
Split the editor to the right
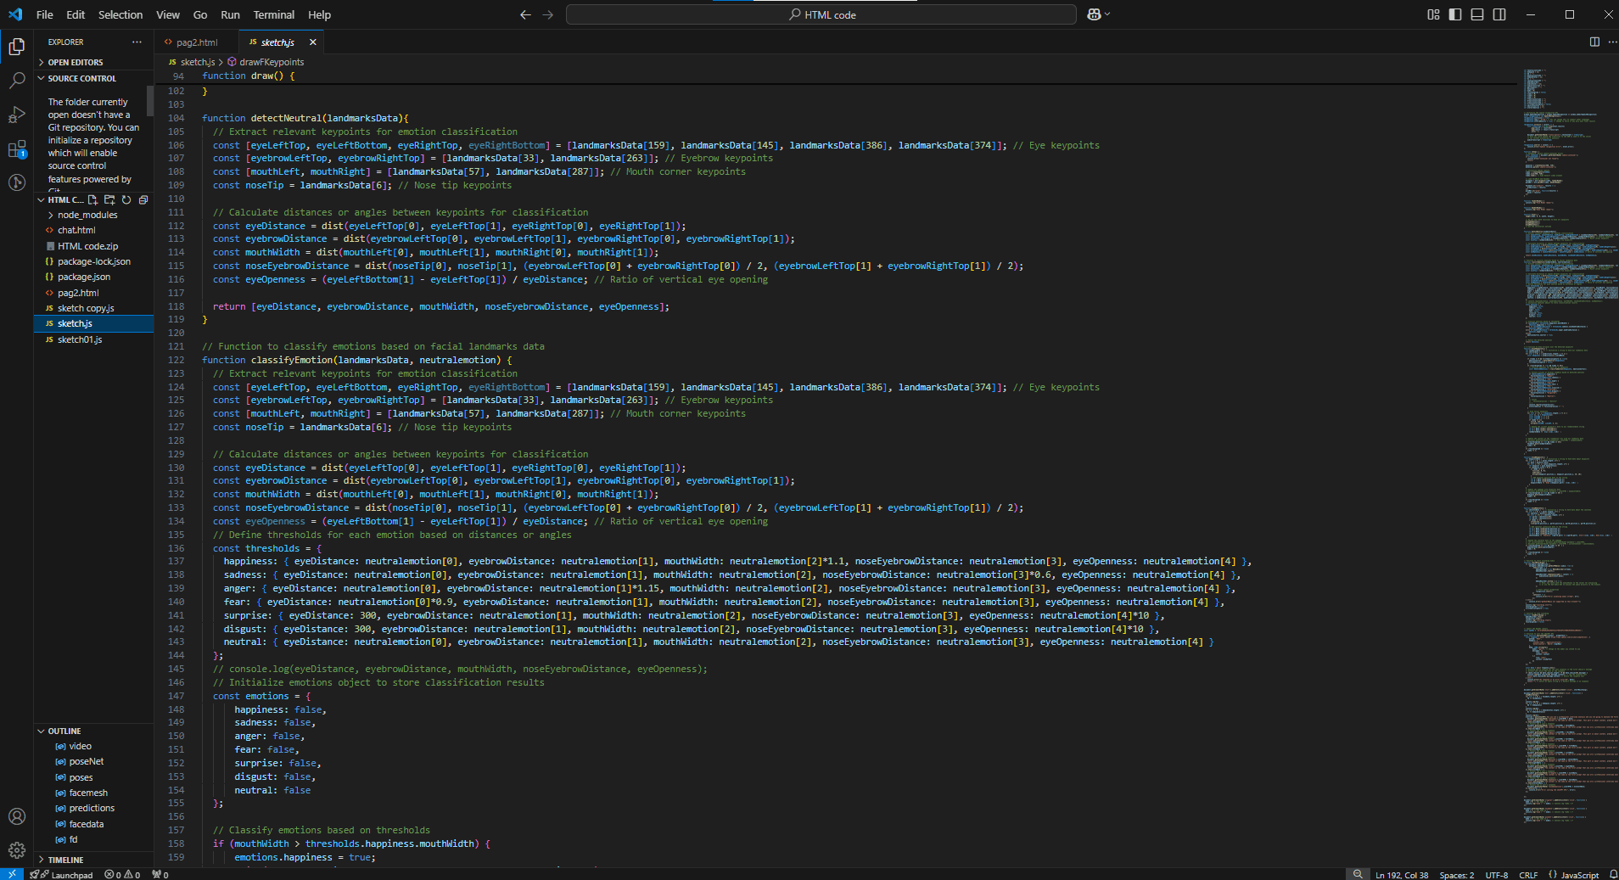tap(1594, 42)
